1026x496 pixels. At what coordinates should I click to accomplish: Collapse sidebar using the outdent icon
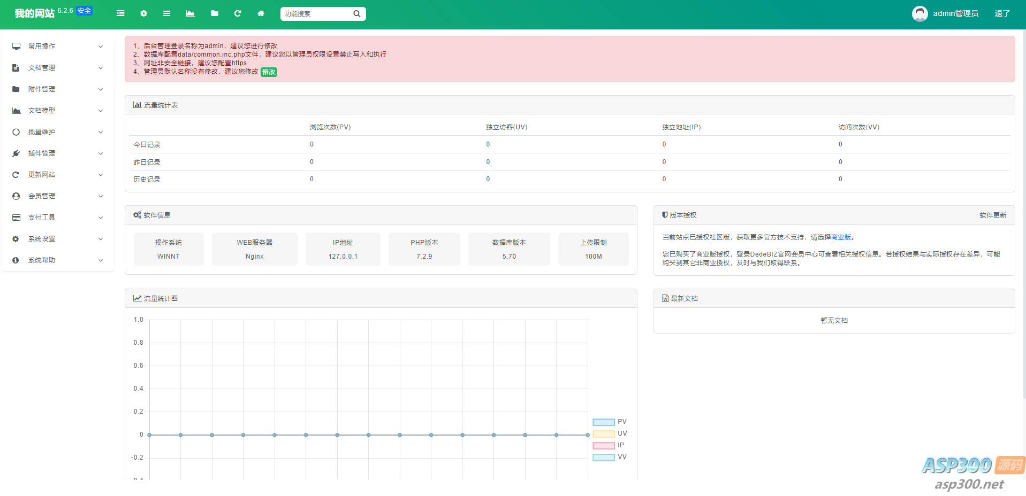(120, 13)
